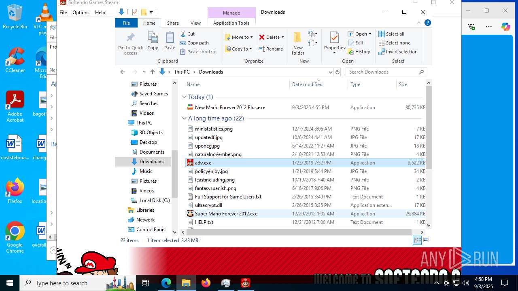Screen dimensions: 518x291
Task: Open Copy to dropdown
Action: click(x=238, y=49)
